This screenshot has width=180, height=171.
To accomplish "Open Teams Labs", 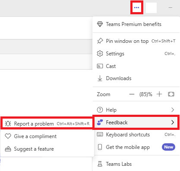I will tap(136, 164).
